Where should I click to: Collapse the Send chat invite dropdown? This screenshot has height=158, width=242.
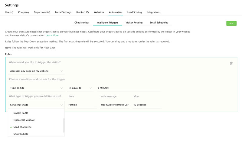coord(36,105)
